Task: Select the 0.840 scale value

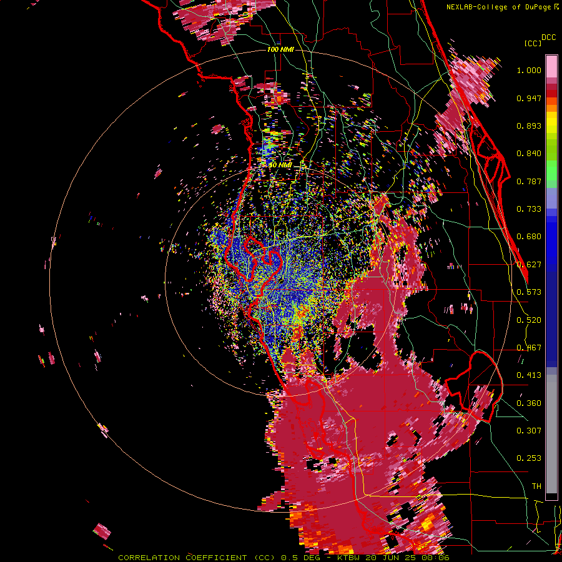Action: (529, 154)
